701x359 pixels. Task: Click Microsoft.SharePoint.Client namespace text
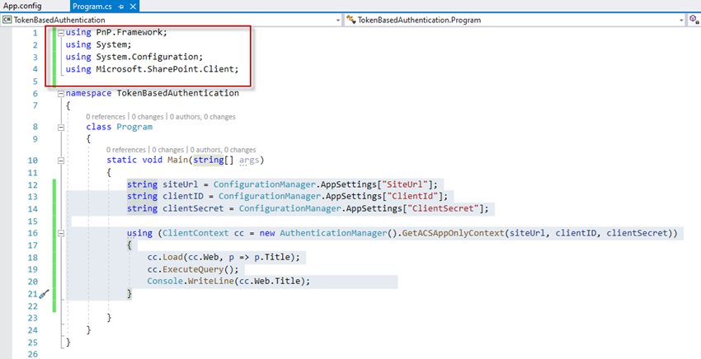(x=166, y=69)
